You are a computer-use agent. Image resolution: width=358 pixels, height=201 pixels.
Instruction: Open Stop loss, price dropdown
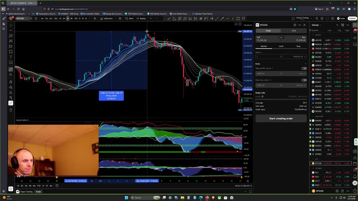tap(263, 80)
